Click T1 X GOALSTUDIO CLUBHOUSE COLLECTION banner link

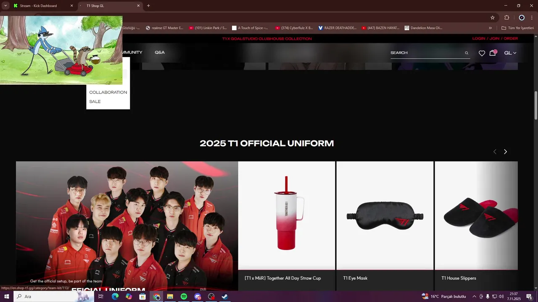click(x=267, y=39)
